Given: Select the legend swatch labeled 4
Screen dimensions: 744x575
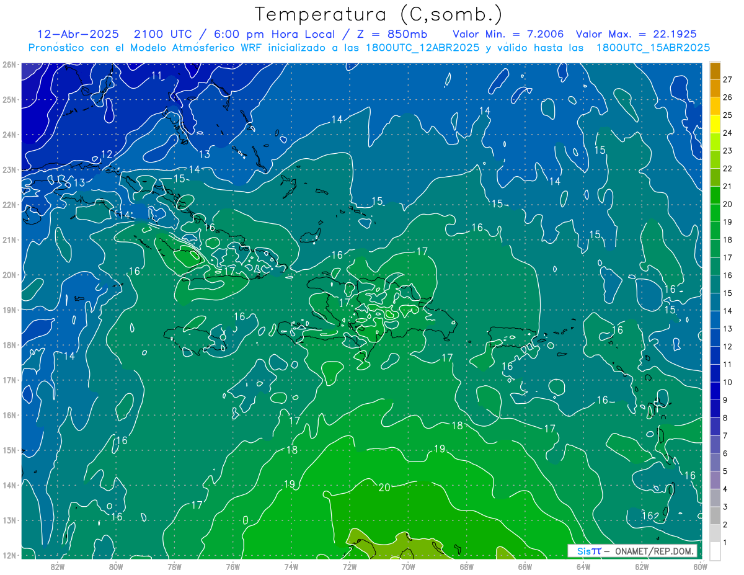Looking at the screenshot, I should (x=715, y=479).
